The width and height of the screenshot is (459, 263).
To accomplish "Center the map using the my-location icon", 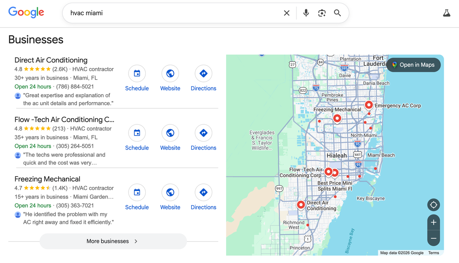I will pos(433,205).
